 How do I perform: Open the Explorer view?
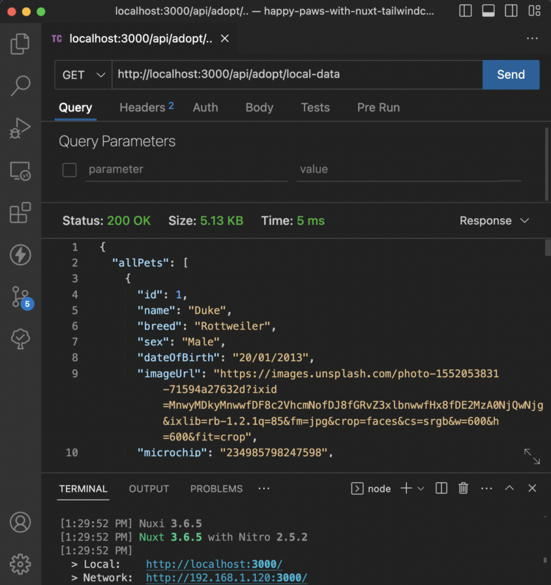click(20, 43)
